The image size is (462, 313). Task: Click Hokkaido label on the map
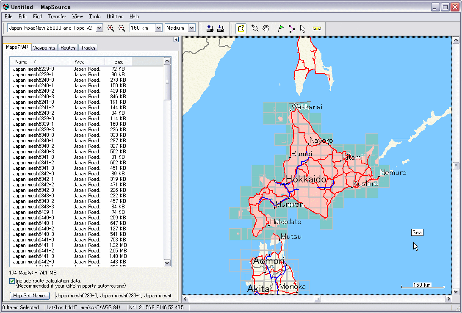point(306,179)
